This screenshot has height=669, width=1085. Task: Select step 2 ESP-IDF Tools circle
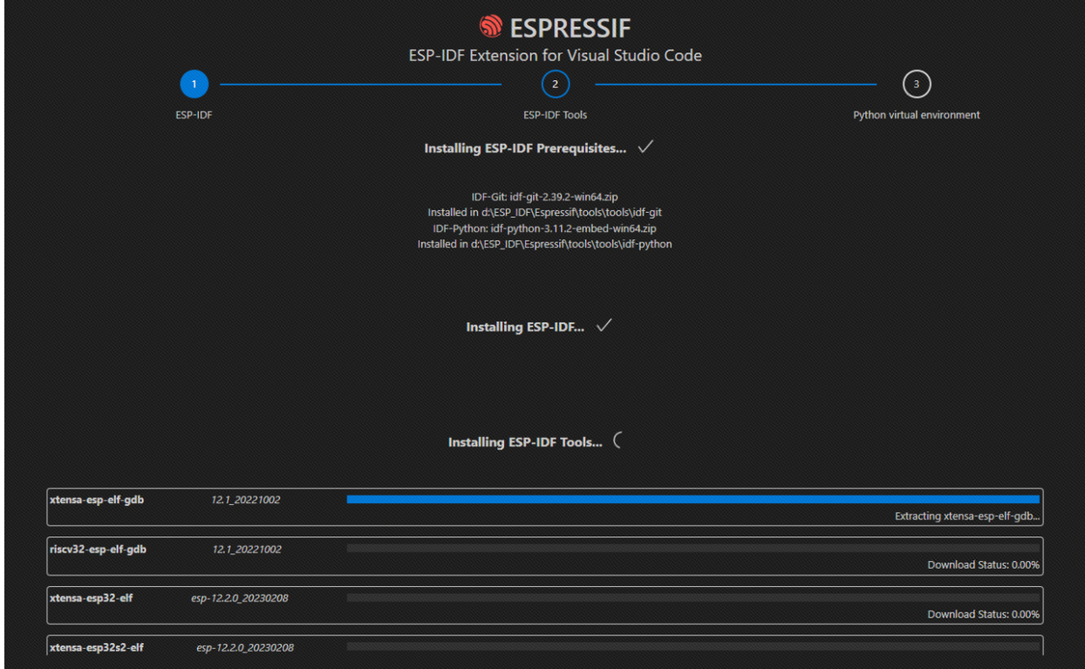pyautogui.click(x=556, y=85)
